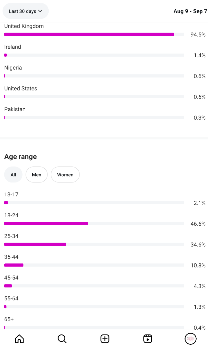Tap the Aug 9 - Sep 7 date range

pyautogui.click(x=190, y=11)
